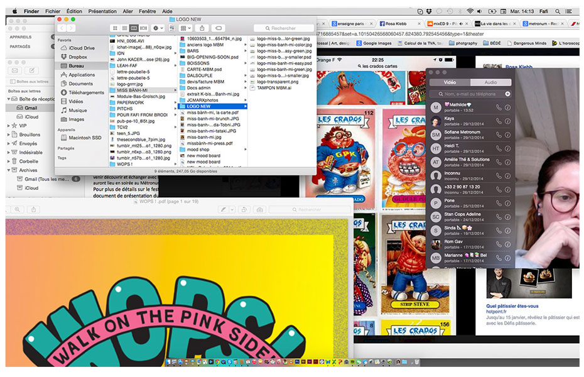Click the 'Quel pâtissier êtes-vous' ad link
Screen dimensions: 584x377
coord(512,306)
